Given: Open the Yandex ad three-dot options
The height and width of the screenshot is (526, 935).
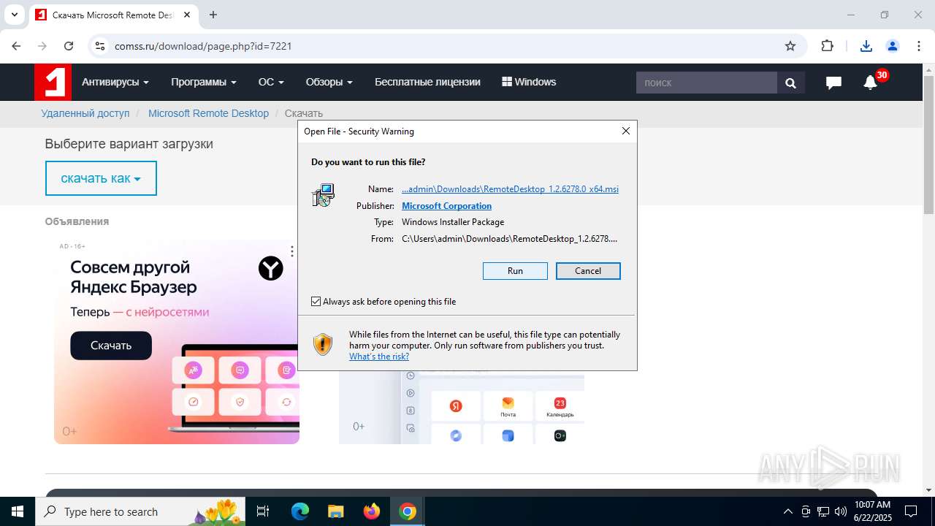Looking at the screenshot, I should click(x=292, y=251).
